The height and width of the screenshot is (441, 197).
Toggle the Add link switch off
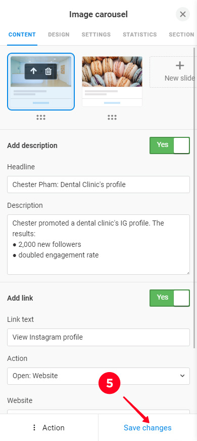(170, 298)
